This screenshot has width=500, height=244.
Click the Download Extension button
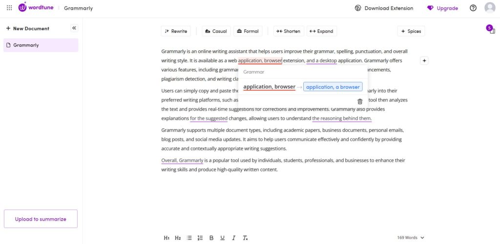point(384,8)
